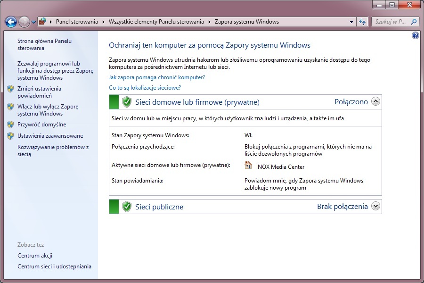424x283 pixels.
Task: Open Co to są lokalizacje sieciowe? link
Action: point(145,88)
